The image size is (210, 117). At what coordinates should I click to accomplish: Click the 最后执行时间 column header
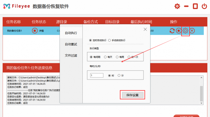point(141,22)
